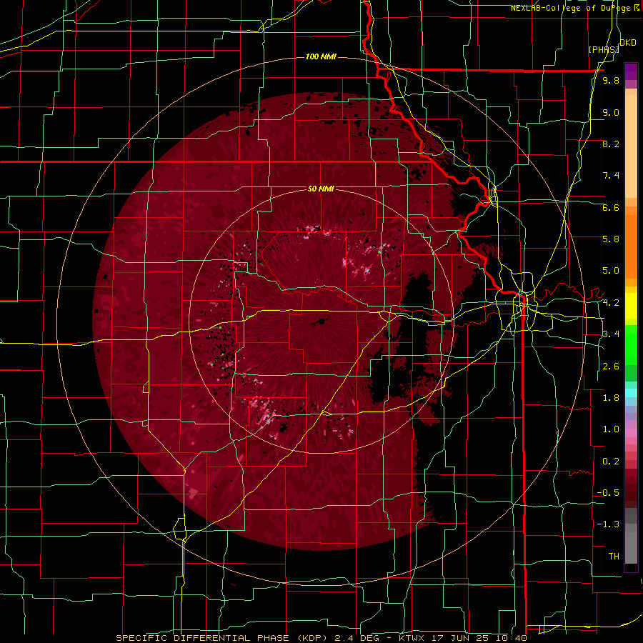Select the 5.8 value on the color scale
643x643 pixels.
(611, 239)
